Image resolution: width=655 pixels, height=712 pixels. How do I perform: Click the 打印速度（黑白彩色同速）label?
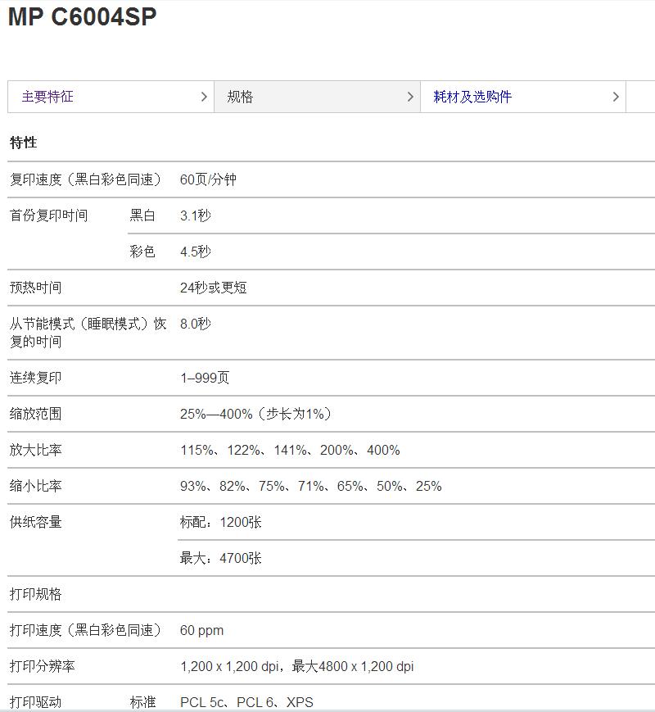[x=85, y=630]
